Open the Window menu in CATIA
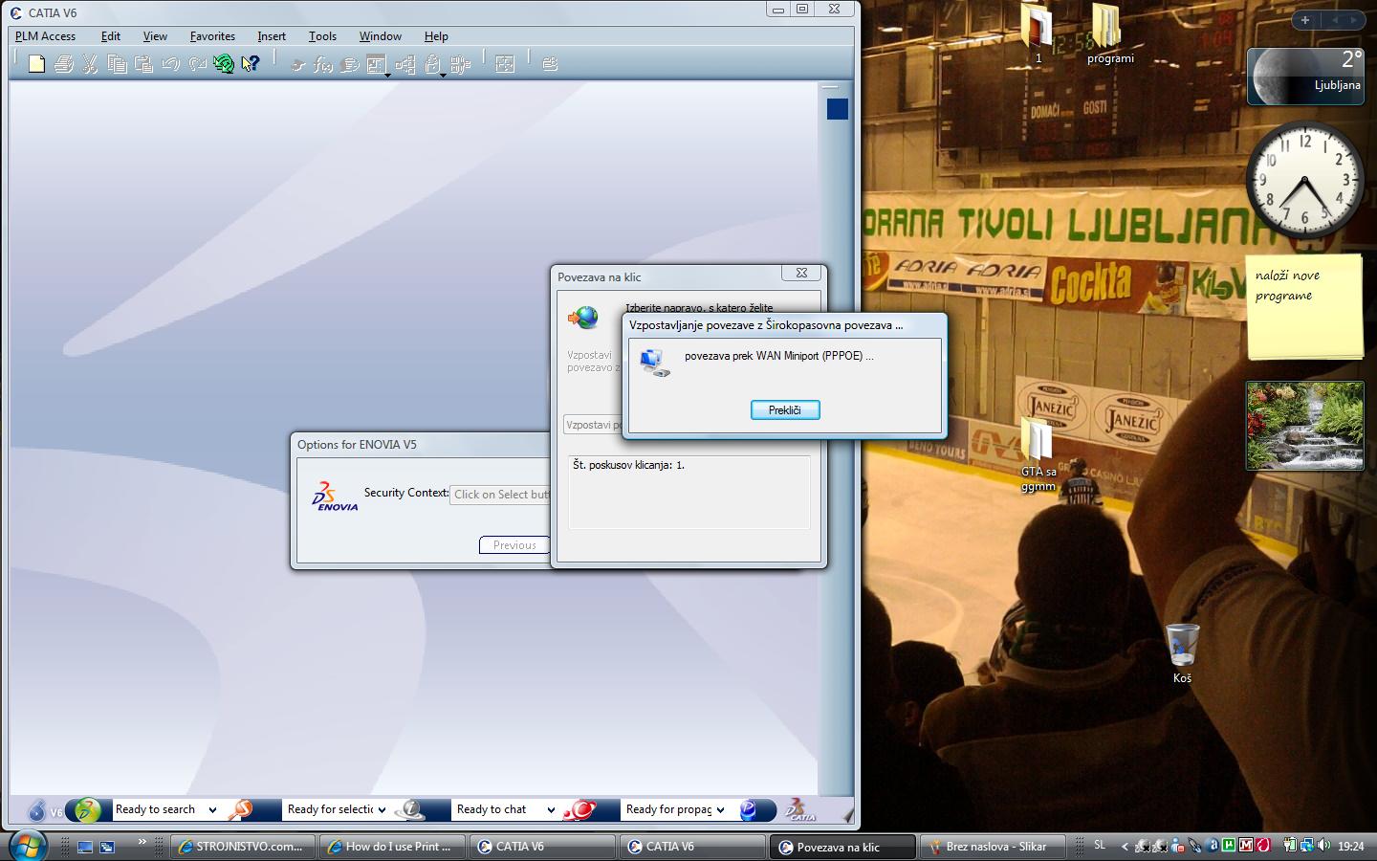This screenshot has width=1377, height=861. click(380, 36)
